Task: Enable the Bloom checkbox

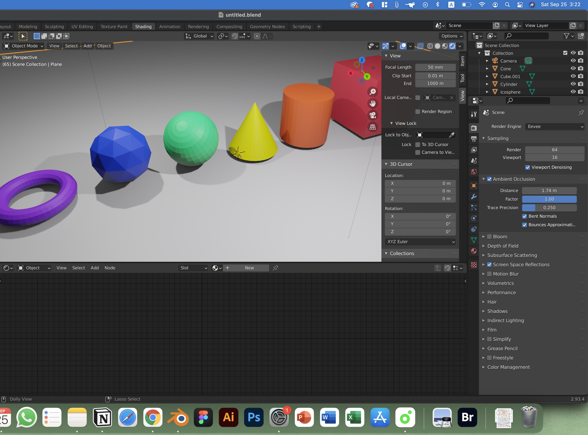Action: [x=489, y=237]
